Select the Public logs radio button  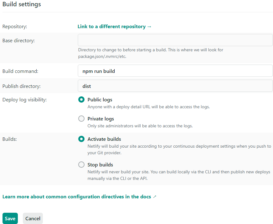tap(81, 99)
